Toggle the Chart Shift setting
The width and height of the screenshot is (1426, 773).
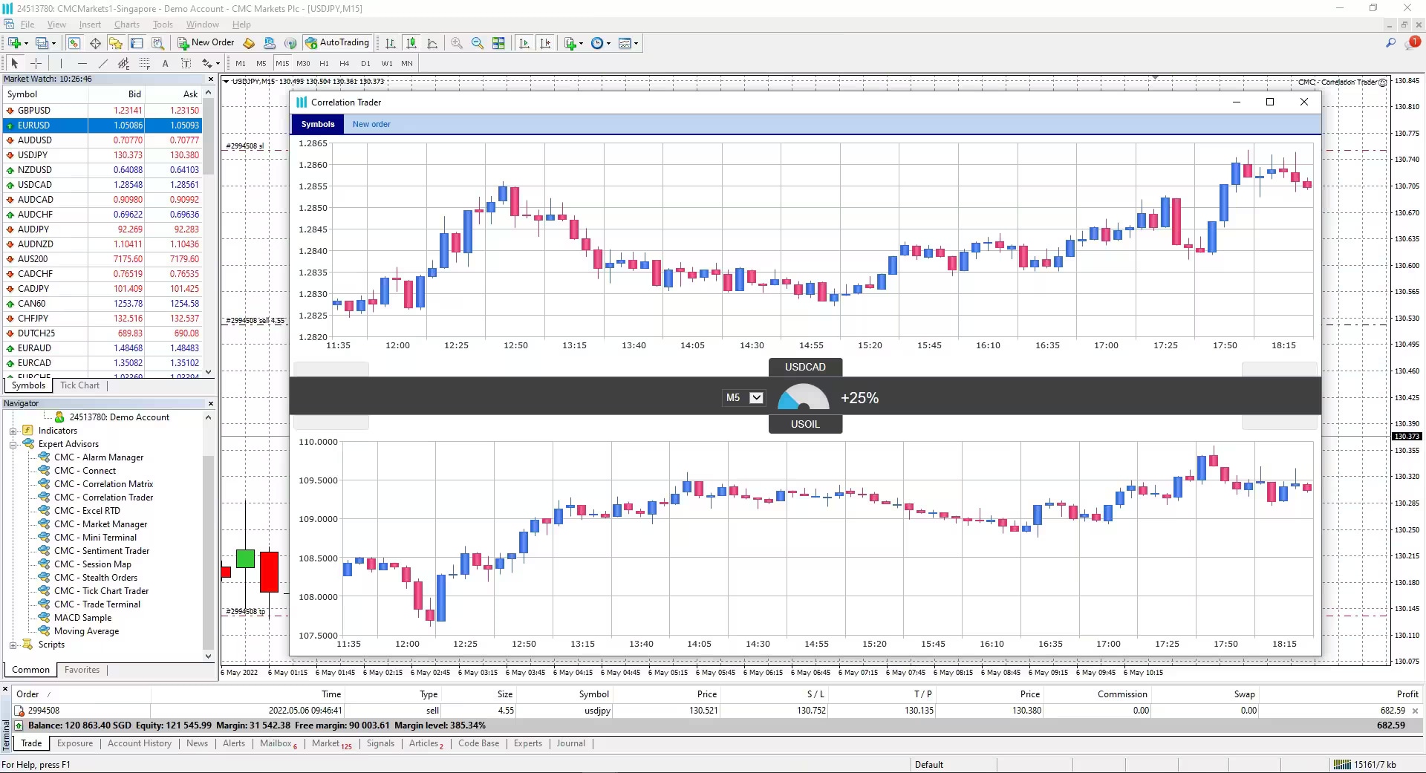[x=546, y=43]
